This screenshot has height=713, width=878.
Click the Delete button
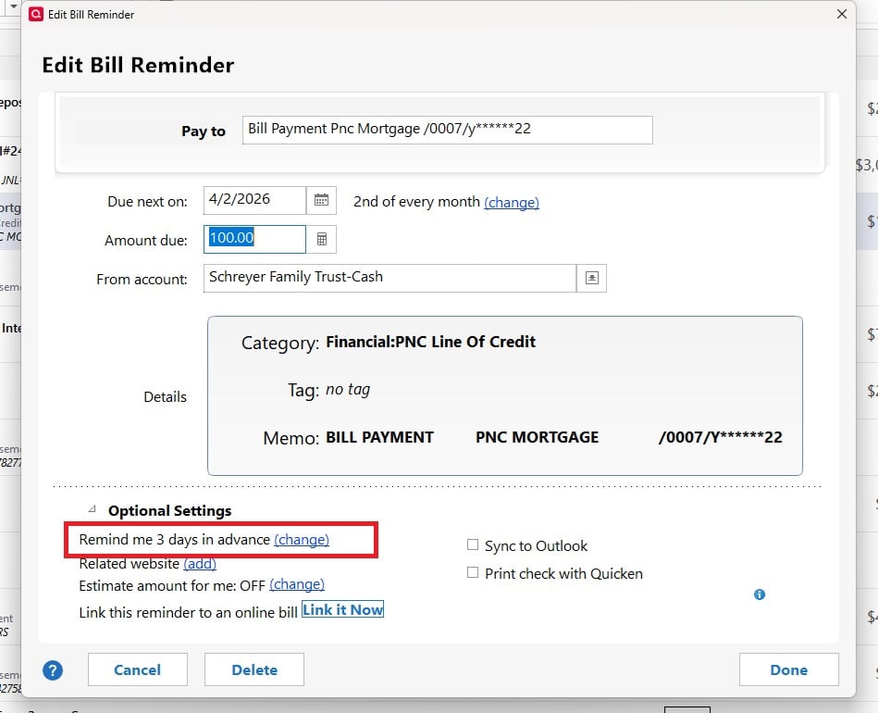pos(254,669)
